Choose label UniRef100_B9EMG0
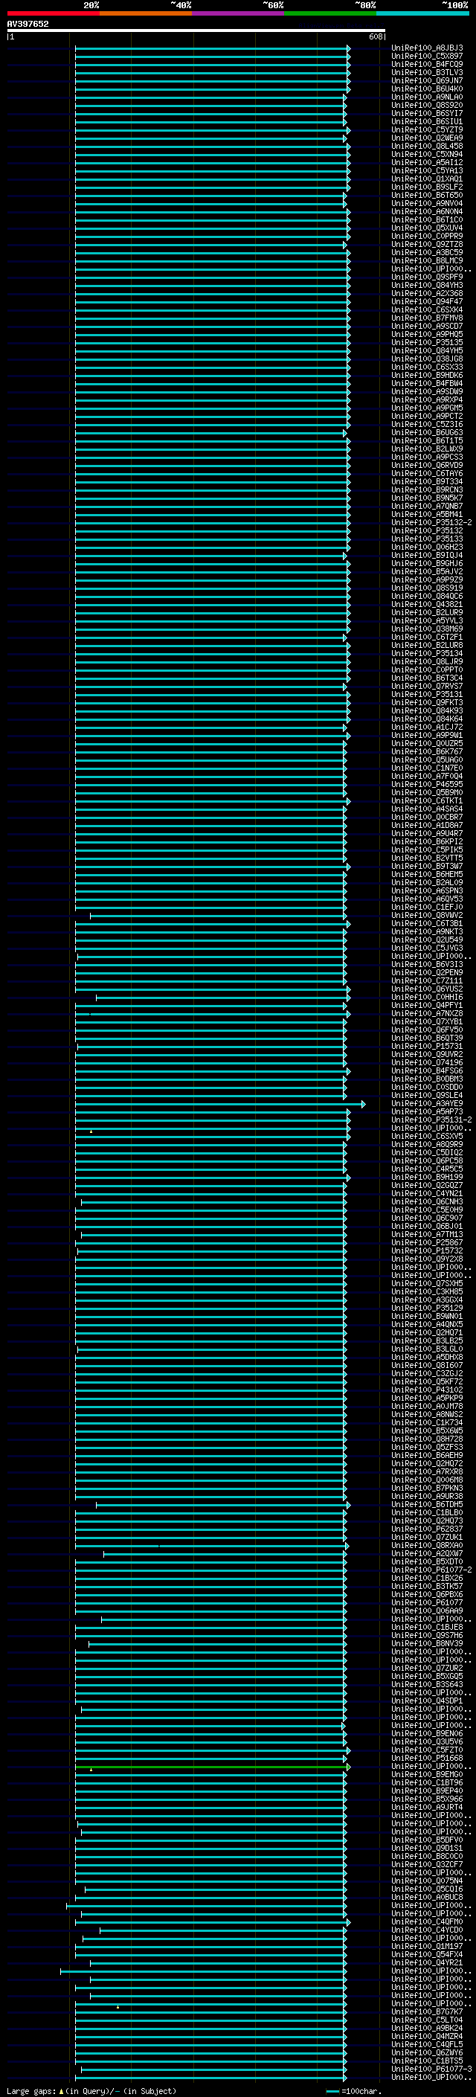The width and height of the screenshot is (476, 2097). (x=427, y=1775)
